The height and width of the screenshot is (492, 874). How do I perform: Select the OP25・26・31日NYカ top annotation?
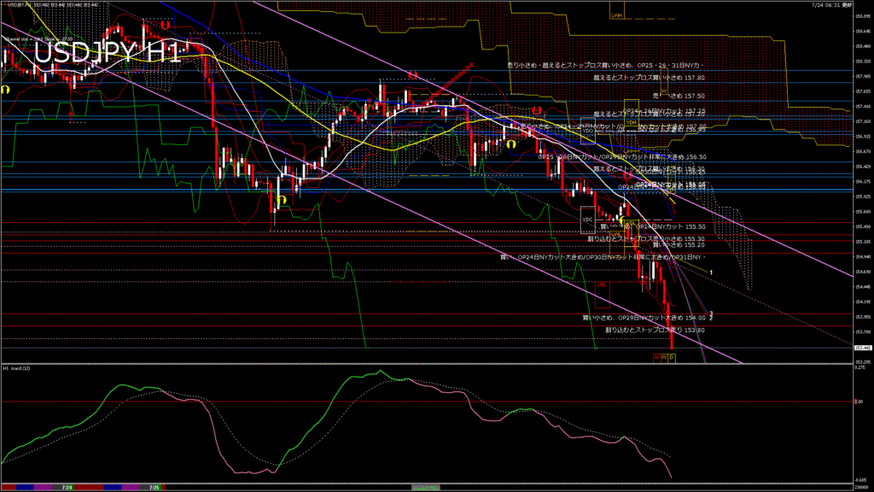click(x=605, y=66)
